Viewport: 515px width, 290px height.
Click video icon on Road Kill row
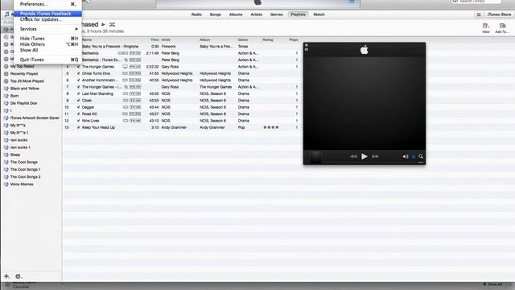(126, 114)
